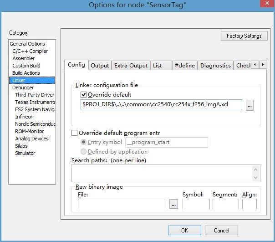Image resolution: width=275 pixels, height=242 pixels.
Task: Select Entry symbol radio button
Action: pos(83,142)
